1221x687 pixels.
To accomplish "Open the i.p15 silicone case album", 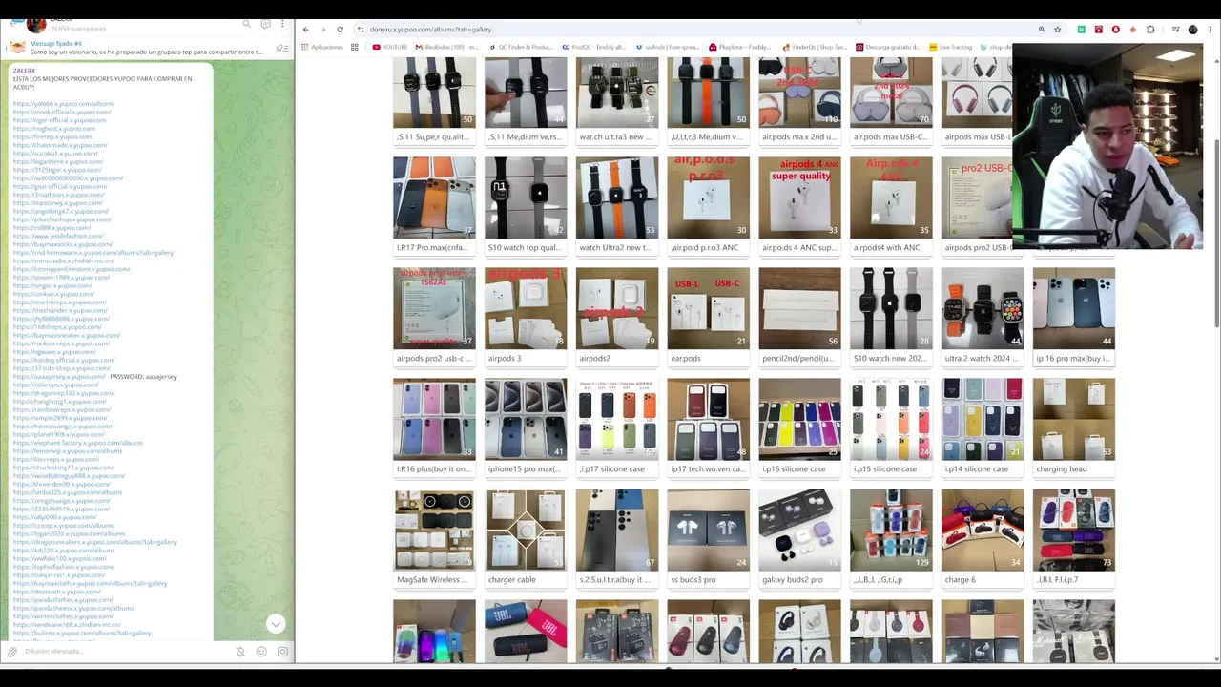I will (891, 419).
